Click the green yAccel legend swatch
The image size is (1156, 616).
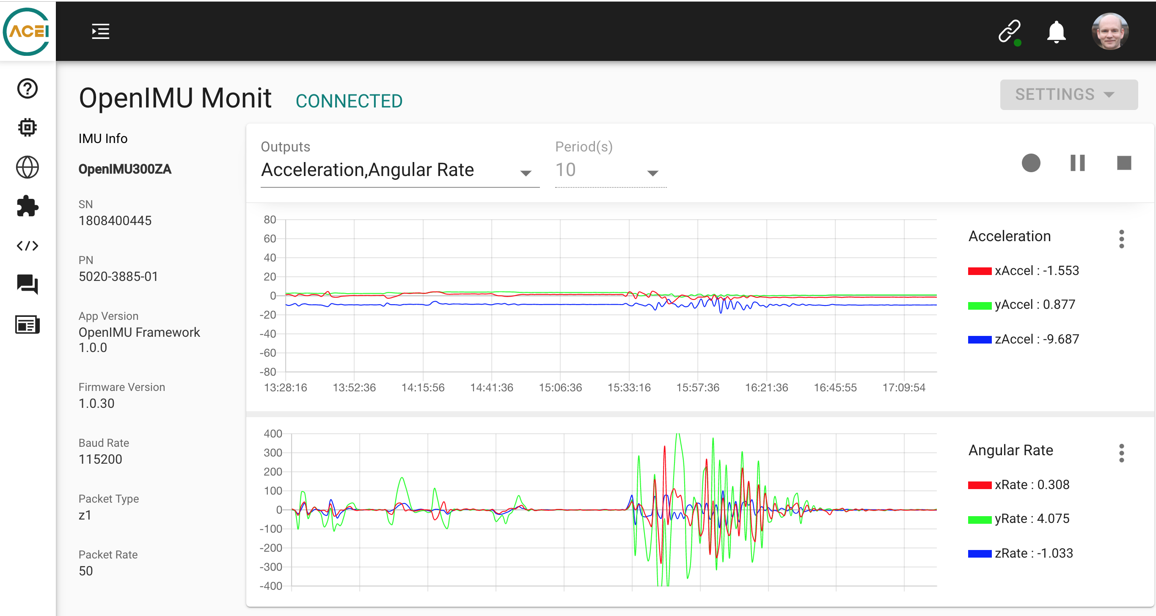(x=980, y=305)
